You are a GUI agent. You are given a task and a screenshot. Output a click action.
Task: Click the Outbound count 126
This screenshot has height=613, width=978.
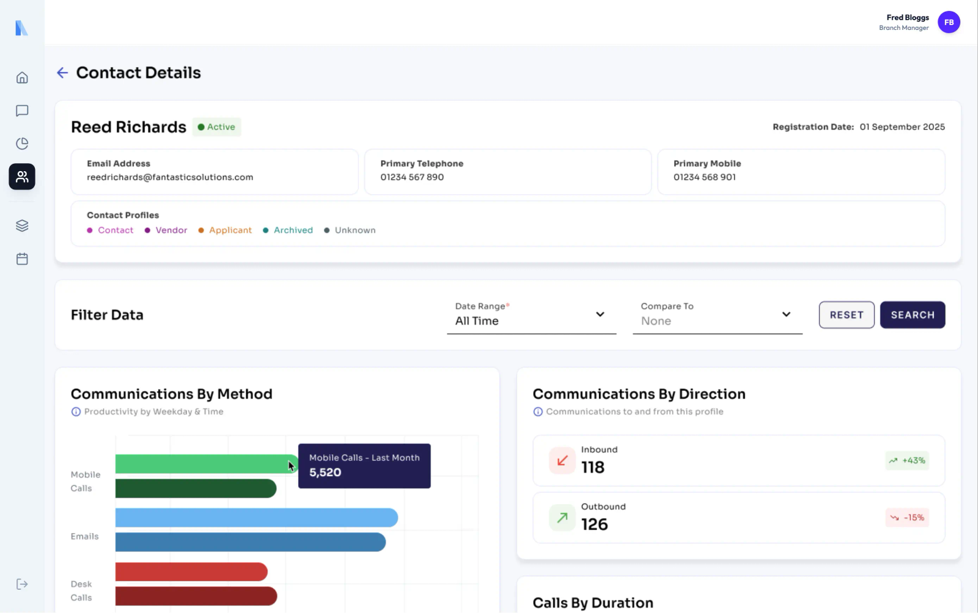tap(594, 524)
